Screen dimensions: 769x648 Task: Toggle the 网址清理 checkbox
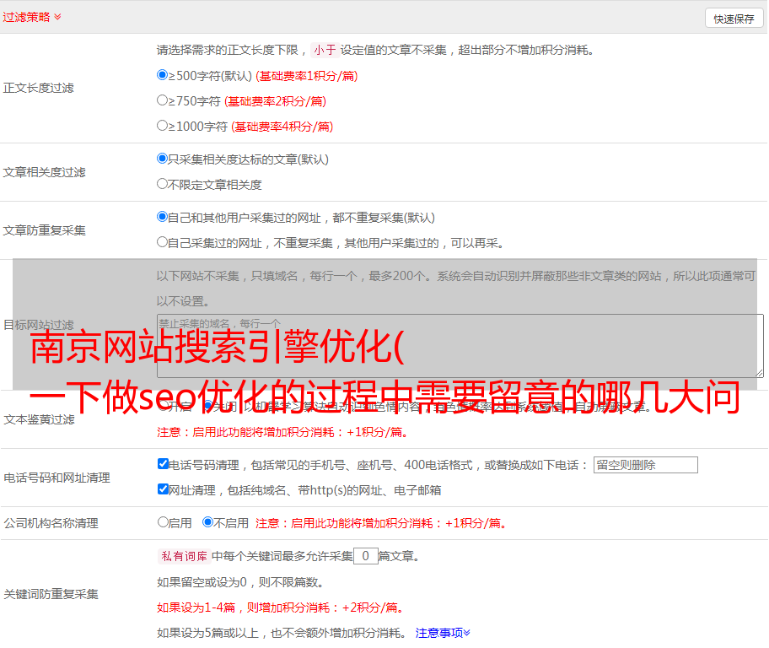[x=163, y=489]
